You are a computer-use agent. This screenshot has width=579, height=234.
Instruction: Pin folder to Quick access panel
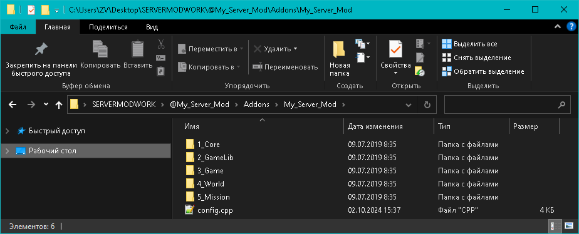(x=41, y=59)
